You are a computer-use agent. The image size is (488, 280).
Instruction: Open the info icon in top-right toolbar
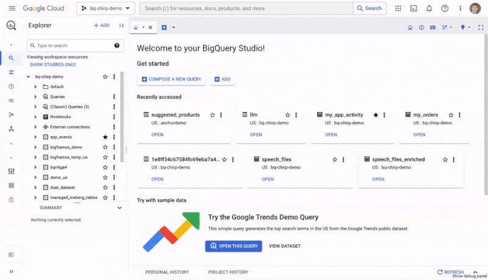pyautogui.click(x=422, y=27)
